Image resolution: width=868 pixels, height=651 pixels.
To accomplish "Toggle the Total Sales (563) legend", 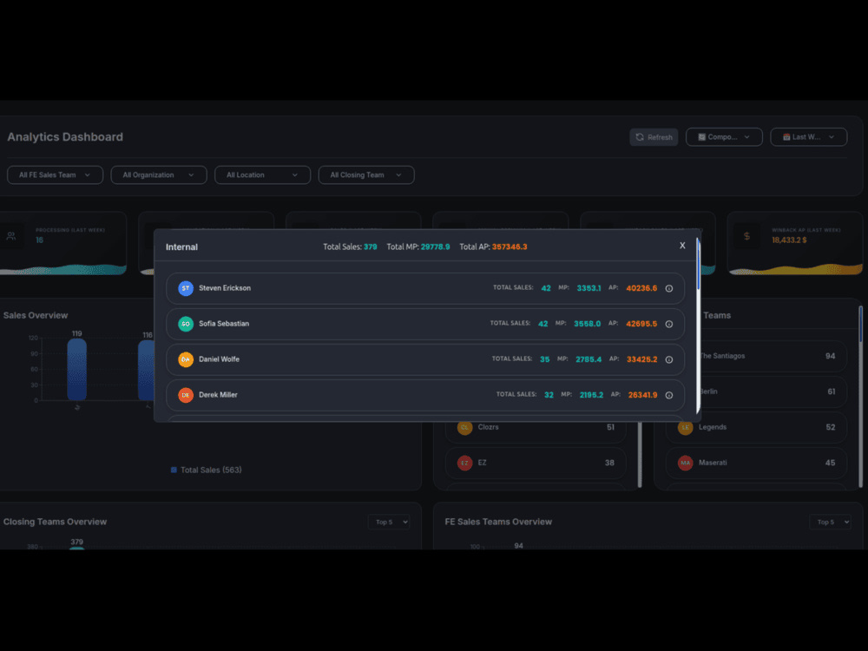I will pos(206,470).
